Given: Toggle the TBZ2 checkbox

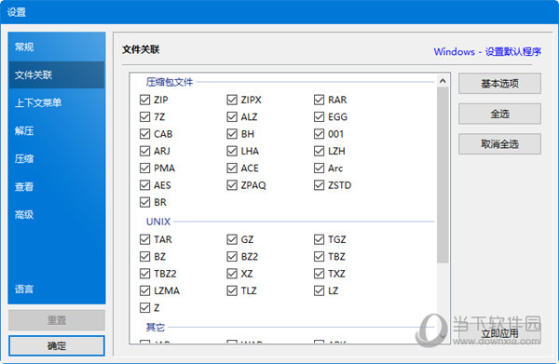Looking at the screenshot, I should [144, 274].
